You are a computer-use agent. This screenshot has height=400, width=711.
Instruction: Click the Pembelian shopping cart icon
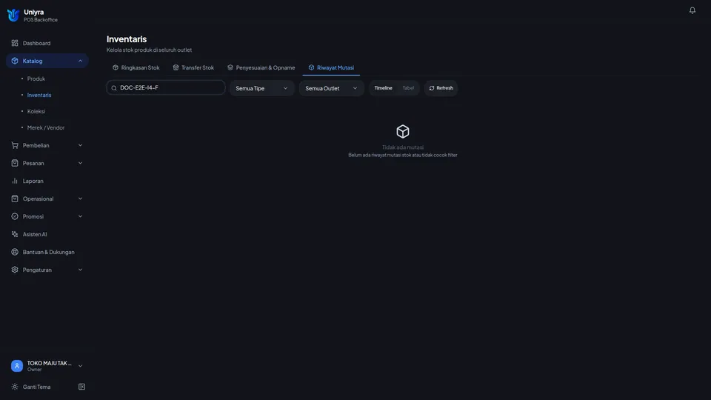click(15, 145)
